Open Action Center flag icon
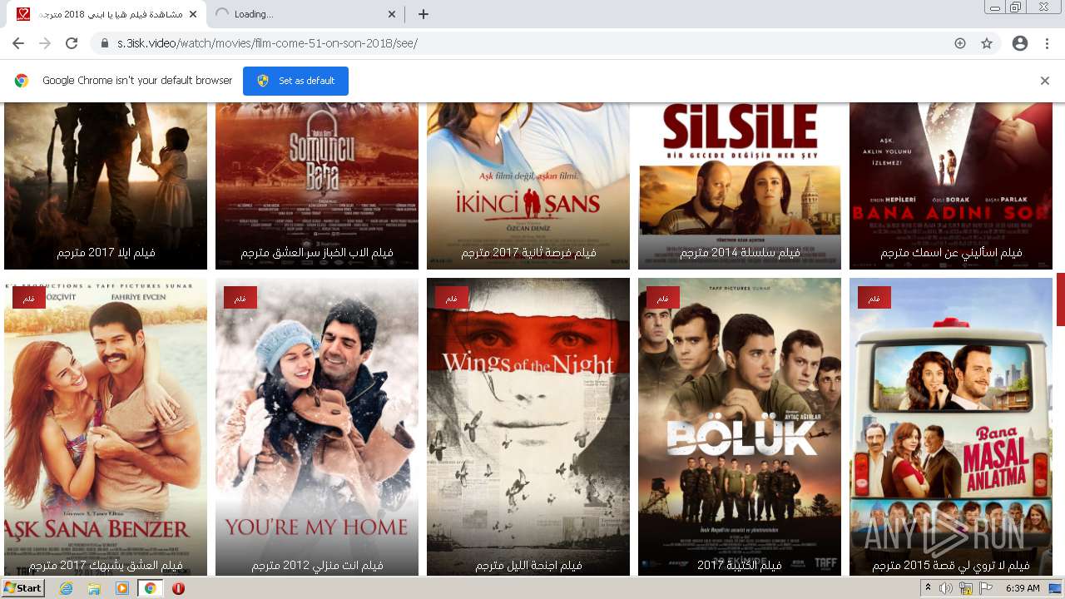 pos(986,588)
